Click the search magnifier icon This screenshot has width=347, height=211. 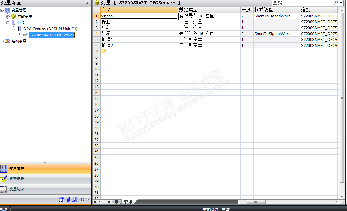(x=336, y=3)
